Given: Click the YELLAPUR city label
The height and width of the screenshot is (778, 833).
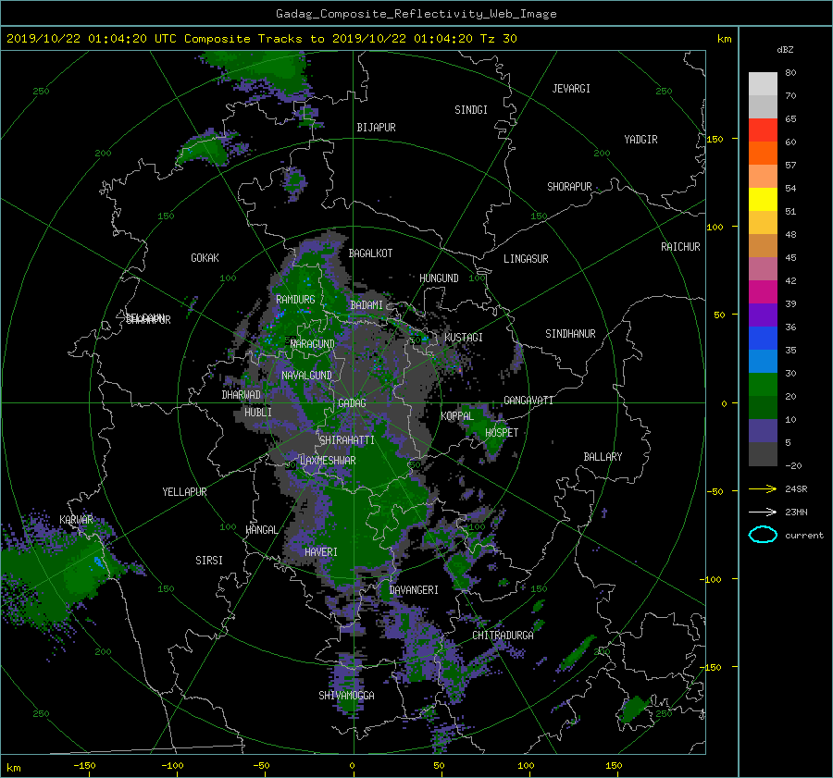Looking at the screenshot, I should pos(184,492).
